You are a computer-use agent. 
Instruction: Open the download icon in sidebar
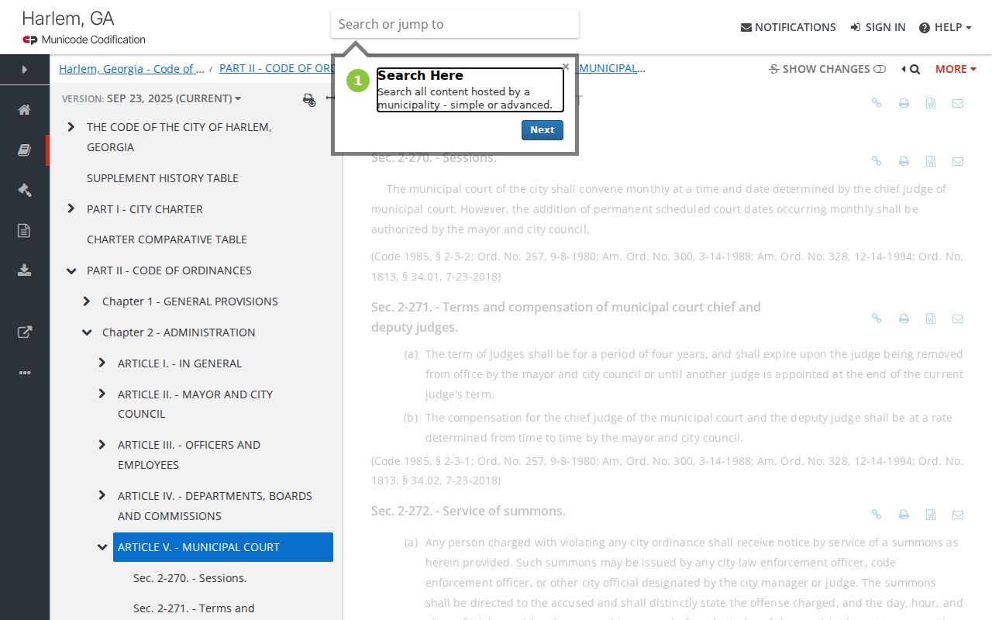tap(25, 270)
